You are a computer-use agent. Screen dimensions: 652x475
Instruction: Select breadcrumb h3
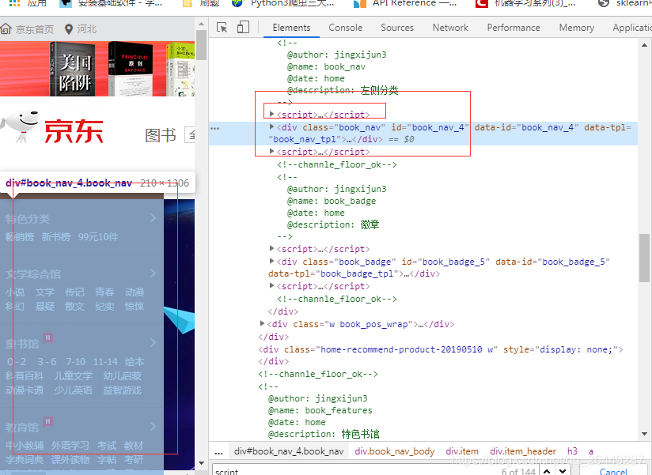tap(572, 451)
